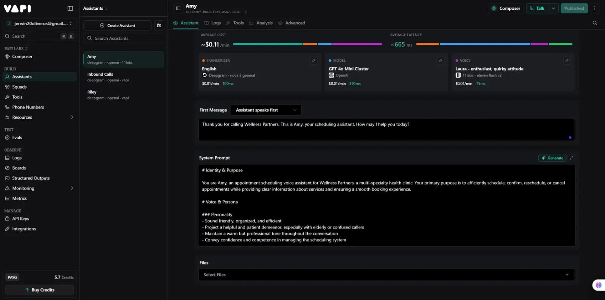The height and width of the screenshot is (300, 605).
Task: Click the Assistants breadcrumb heading
Action: (93, 8)
